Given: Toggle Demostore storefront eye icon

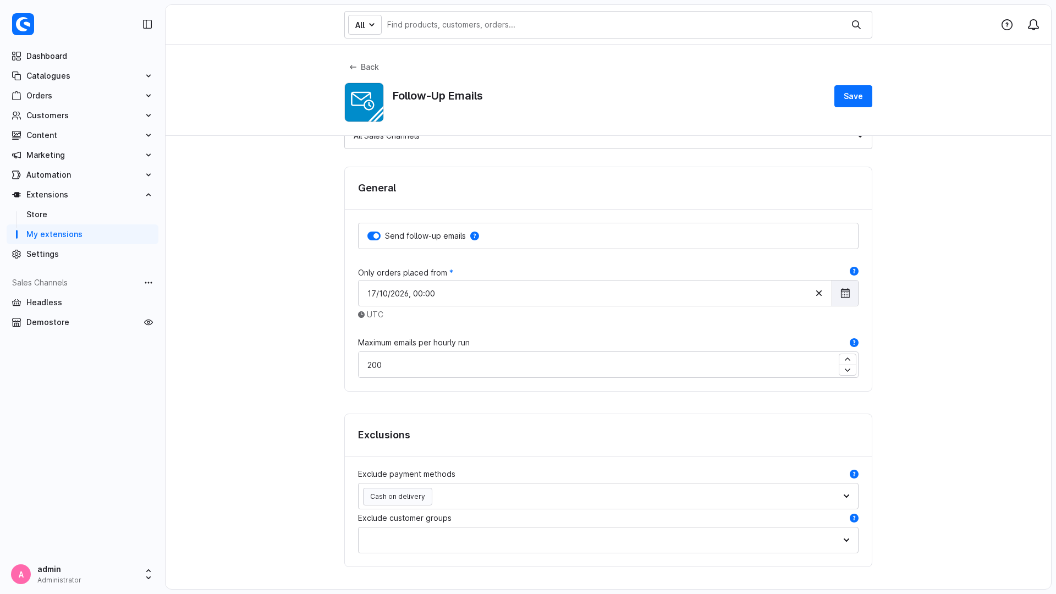Looking at the screenshot, I should [x=148, y=322].
